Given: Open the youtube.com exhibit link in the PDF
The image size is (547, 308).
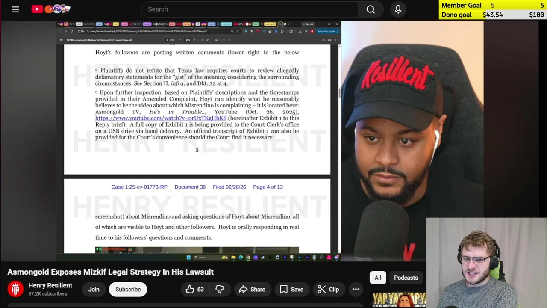Looking at the screenshot, I should (x=161, y=118).
